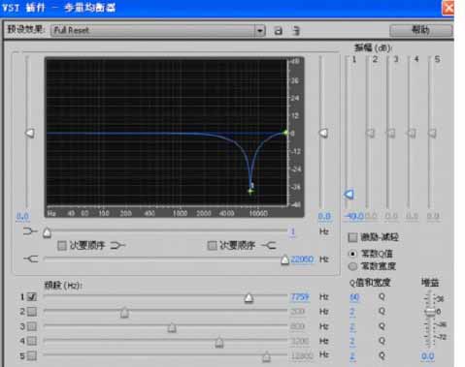Click the 增益 master gain slider knob
465x367 pixels.
click(x=430, y=312)
